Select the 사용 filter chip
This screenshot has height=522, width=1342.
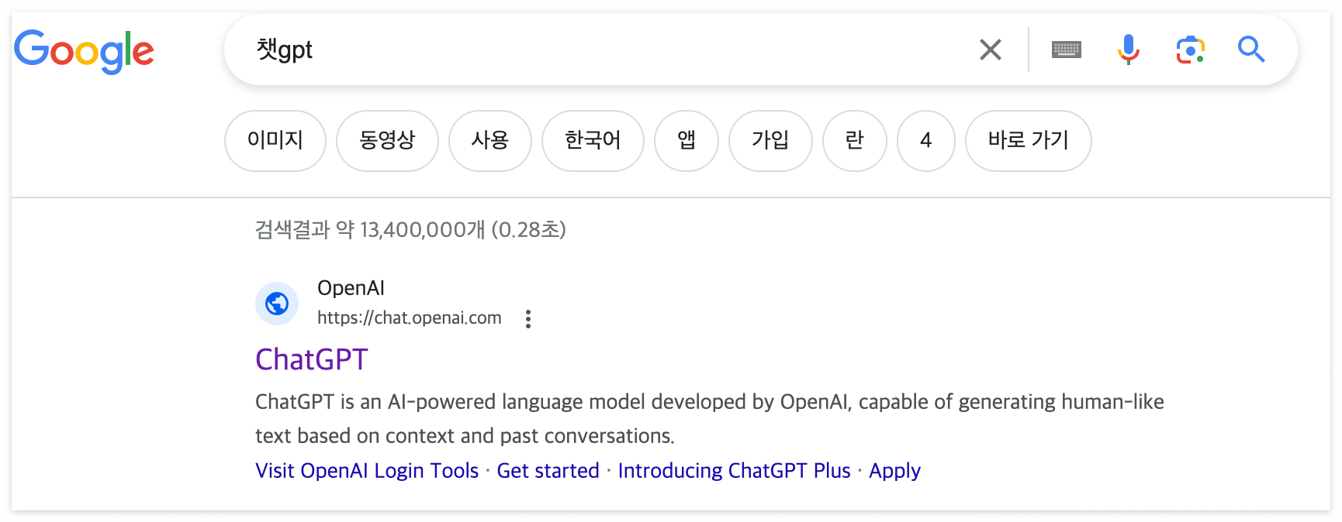coord(490,140)
